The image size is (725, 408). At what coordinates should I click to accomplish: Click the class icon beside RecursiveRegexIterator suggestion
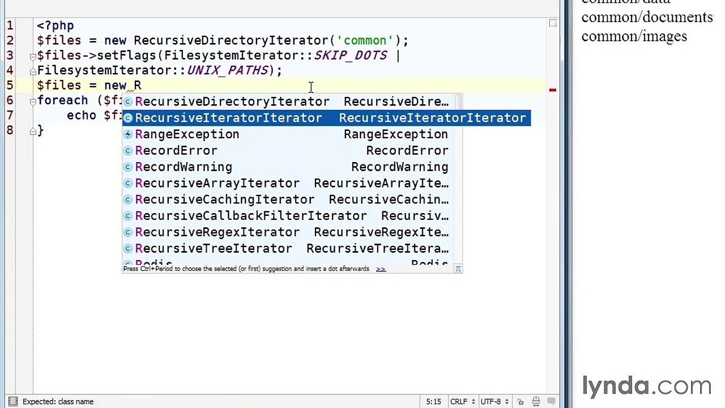click(x=129, y=232)
